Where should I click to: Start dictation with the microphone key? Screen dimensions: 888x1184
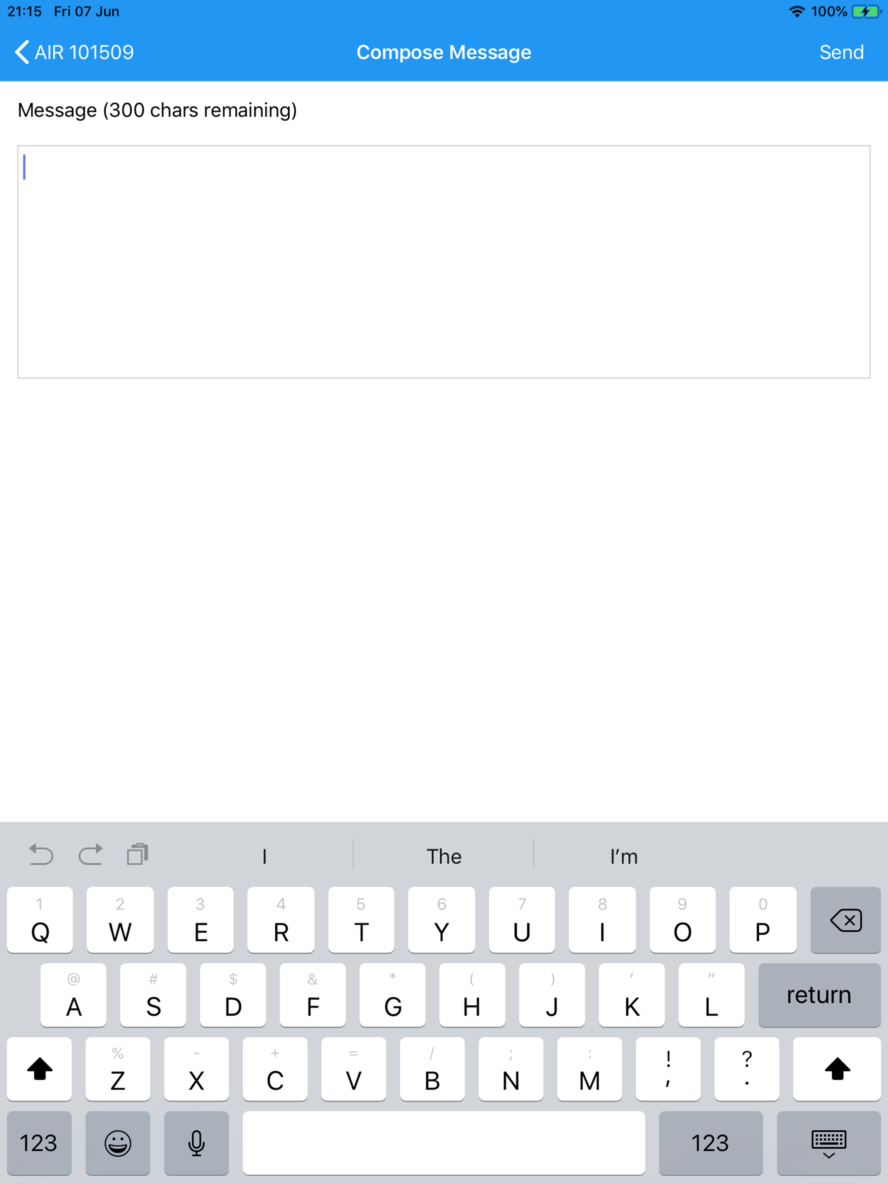pyautogui.click(x=196, y=1143)
